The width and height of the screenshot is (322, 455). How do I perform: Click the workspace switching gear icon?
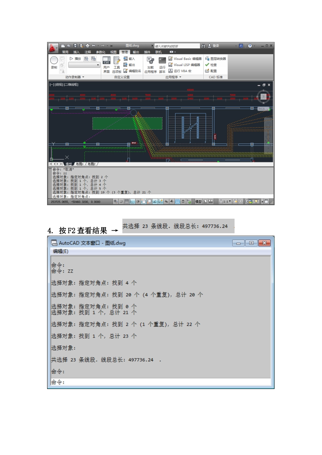click(x=247, y=201)
